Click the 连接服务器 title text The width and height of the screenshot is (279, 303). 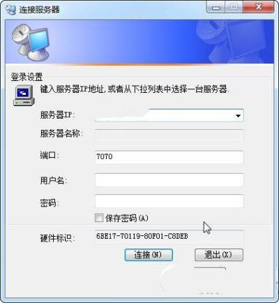click(39, 10)
